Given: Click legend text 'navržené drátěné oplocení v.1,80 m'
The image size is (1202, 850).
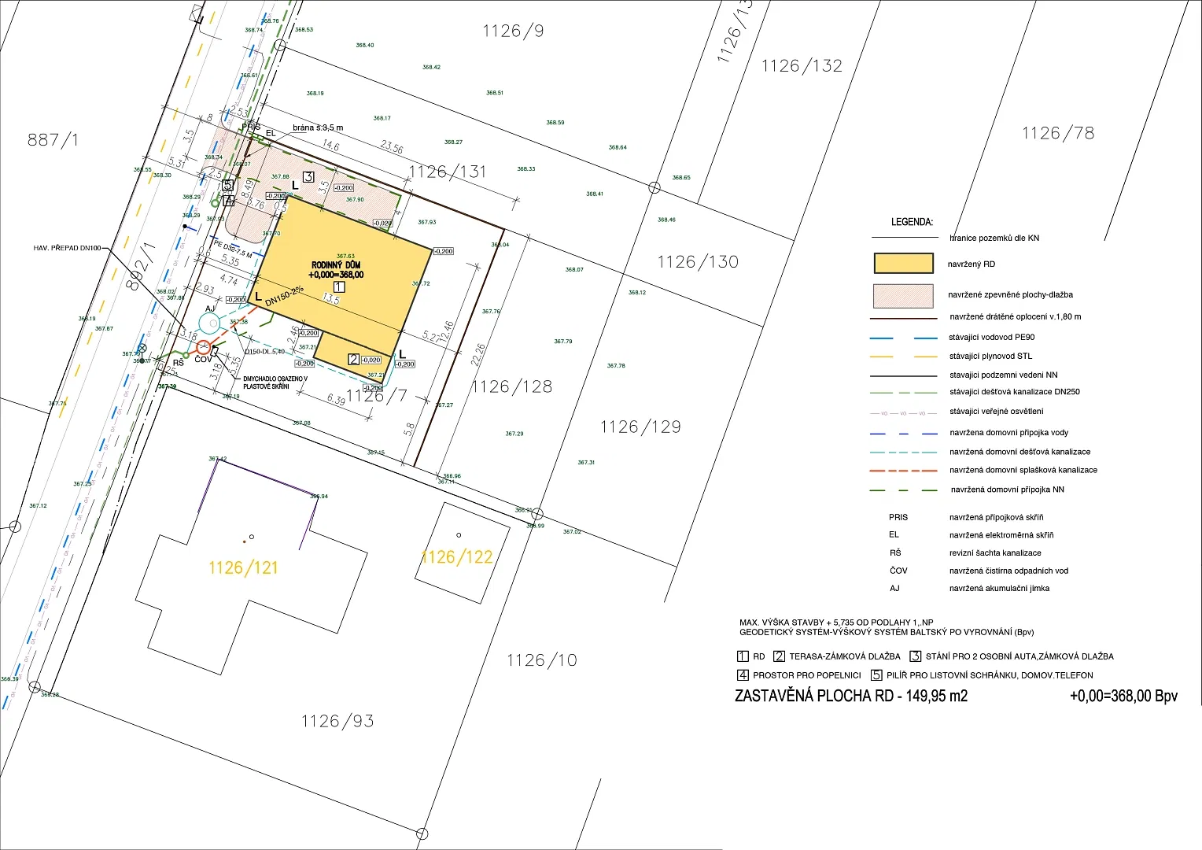Looking at the screenshot, I should coord(1016,317).
